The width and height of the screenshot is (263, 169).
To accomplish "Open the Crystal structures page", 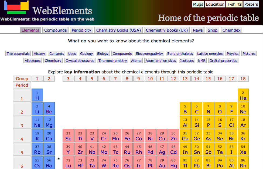I will 80,60.
